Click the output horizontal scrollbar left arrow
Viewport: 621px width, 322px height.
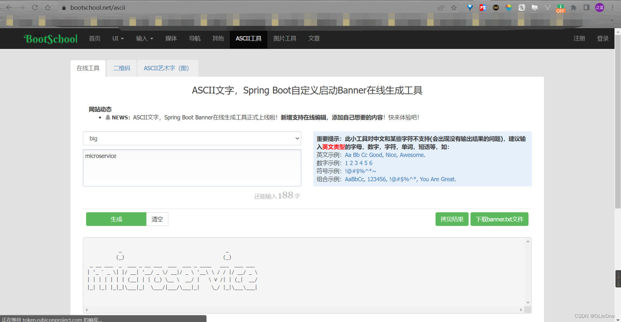tap(87, 310)
